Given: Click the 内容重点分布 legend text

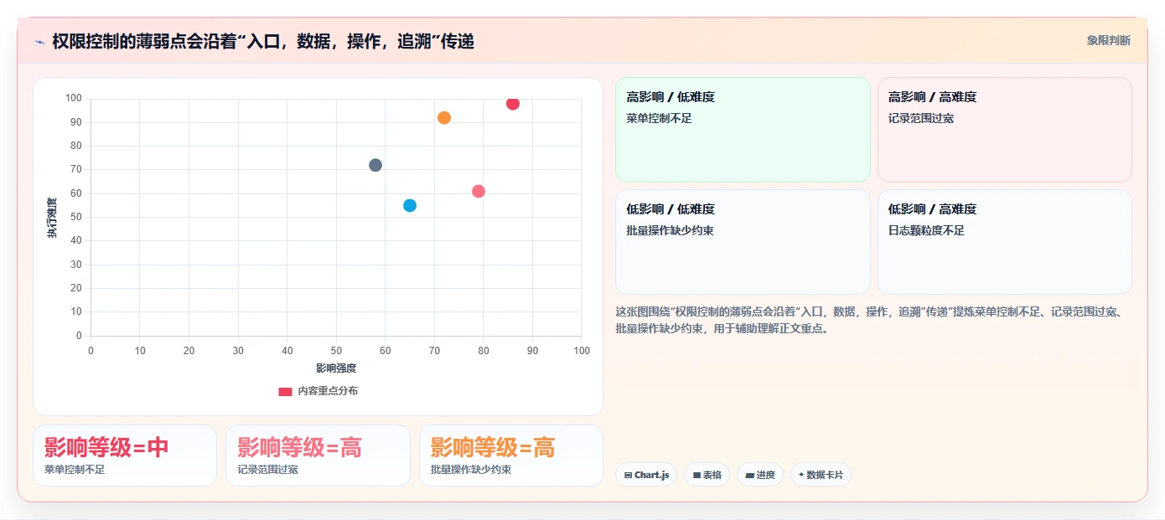Looking at the screenshot, I should [328, 391].
